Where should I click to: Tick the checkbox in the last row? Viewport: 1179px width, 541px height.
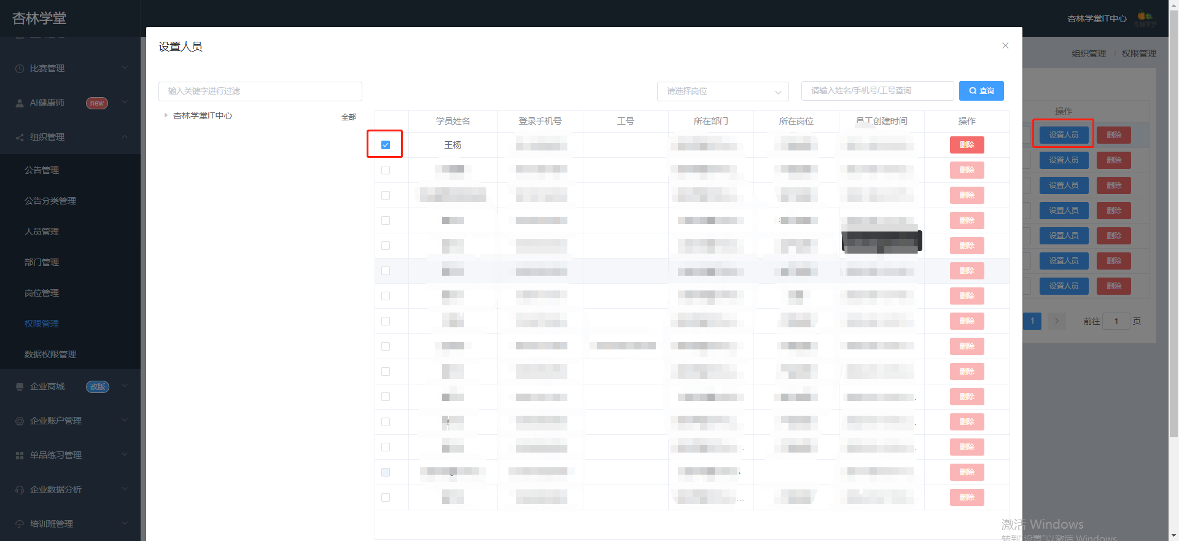point(386,497)
